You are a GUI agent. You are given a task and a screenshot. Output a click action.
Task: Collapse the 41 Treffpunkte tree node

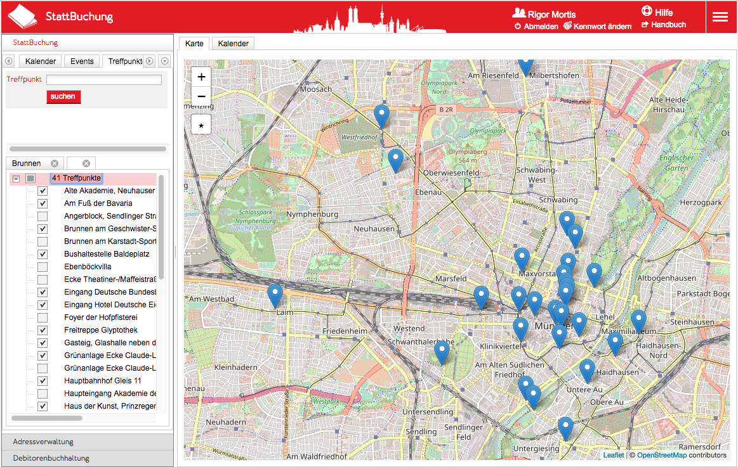click(16, 179)
